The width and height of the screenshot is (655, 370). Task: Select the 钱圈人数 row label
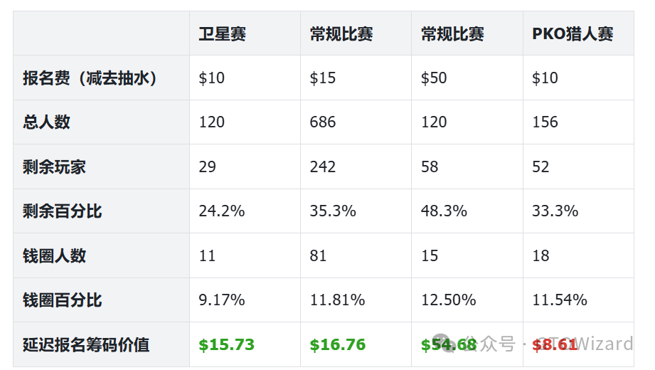pos(54,256)
